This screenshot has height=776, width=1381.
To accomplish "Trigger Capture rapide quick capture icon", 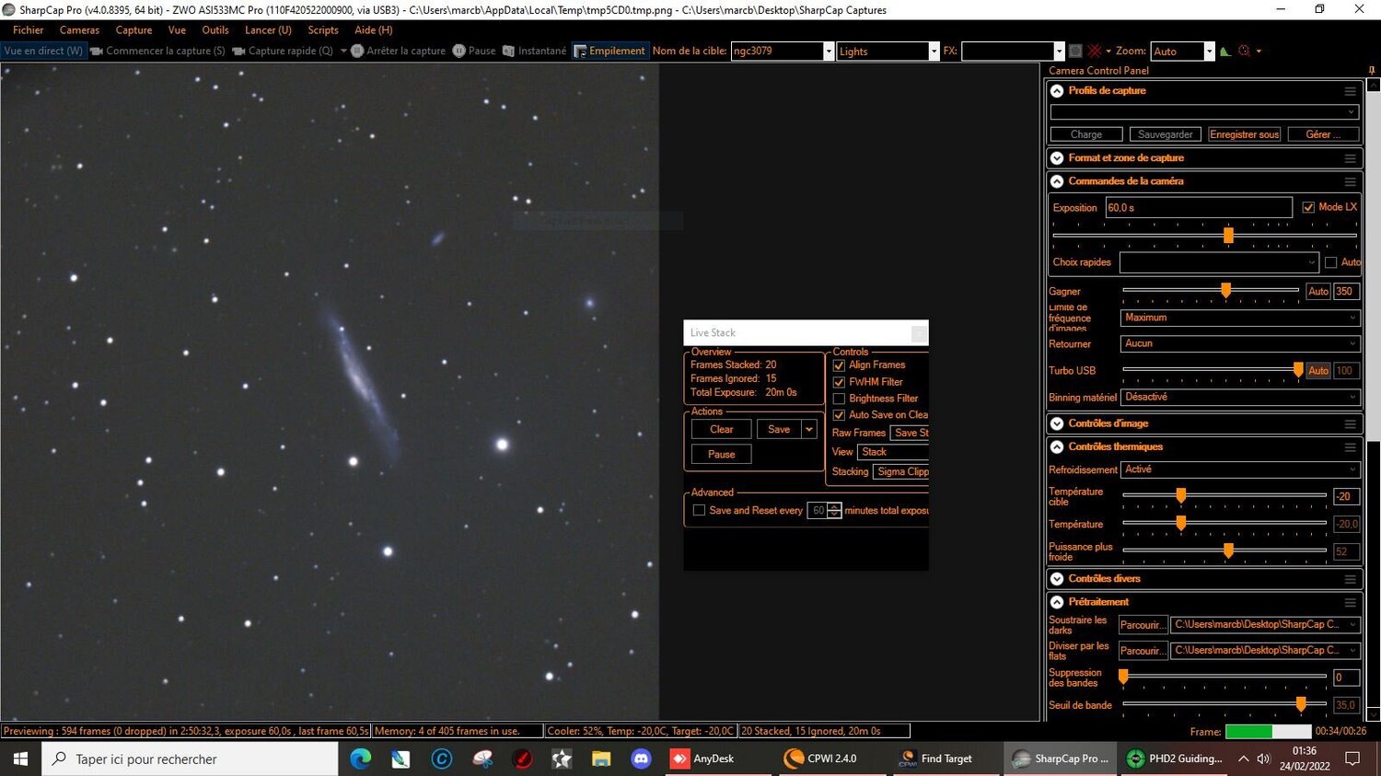I will 239,51.
